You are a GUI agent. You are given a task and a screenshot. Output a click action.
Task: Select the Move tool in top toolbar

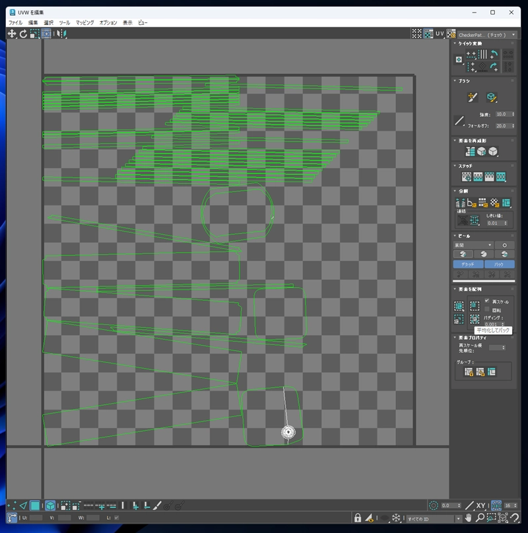[12, 34]
